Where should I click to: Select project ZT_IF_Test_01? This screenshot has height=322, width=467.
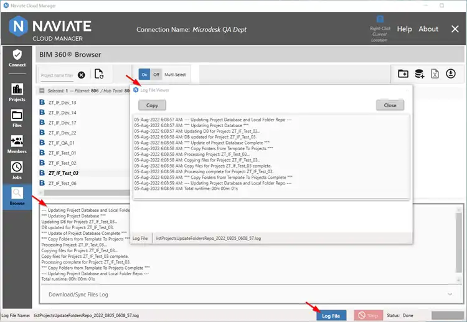click(62, 153)
